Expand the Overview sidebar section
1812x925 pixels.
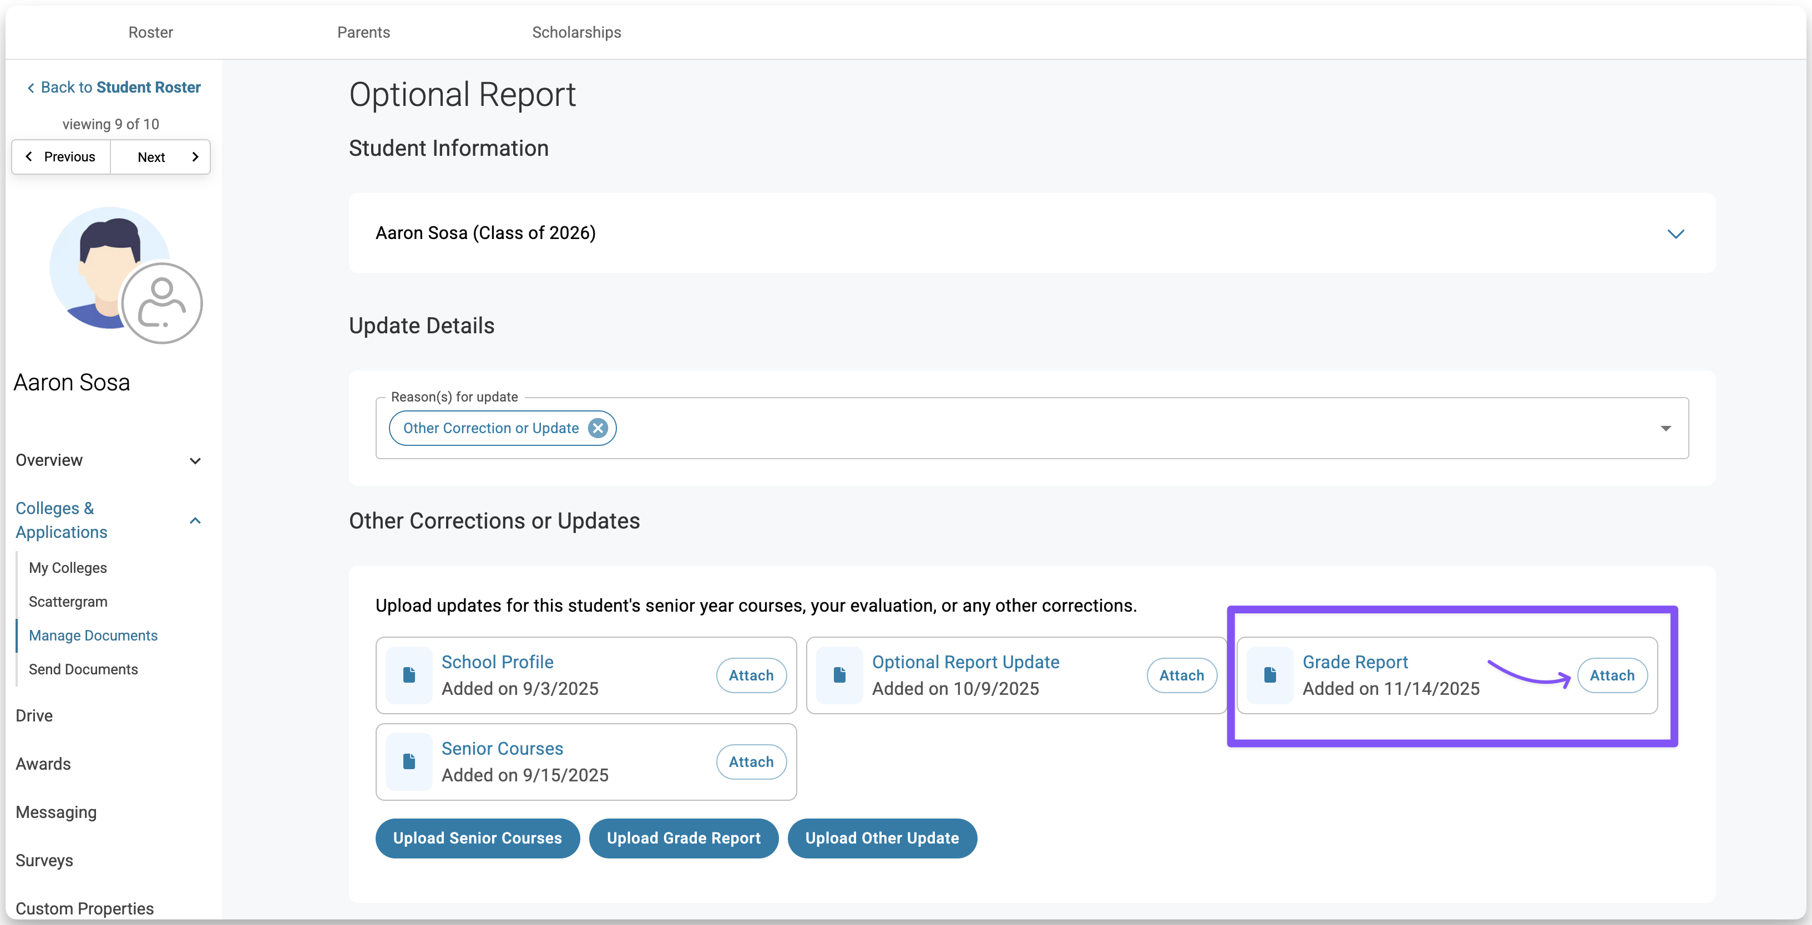coord(195,460)
